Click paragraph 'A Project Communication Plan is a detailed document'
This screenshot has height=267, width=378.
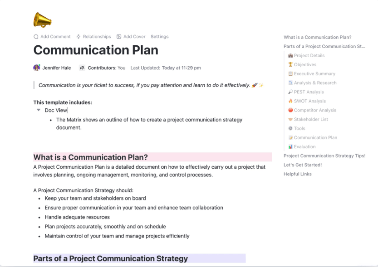coord(149,171)
